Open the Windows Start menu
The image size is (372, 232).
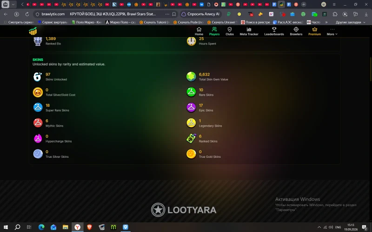click(6, 227)
